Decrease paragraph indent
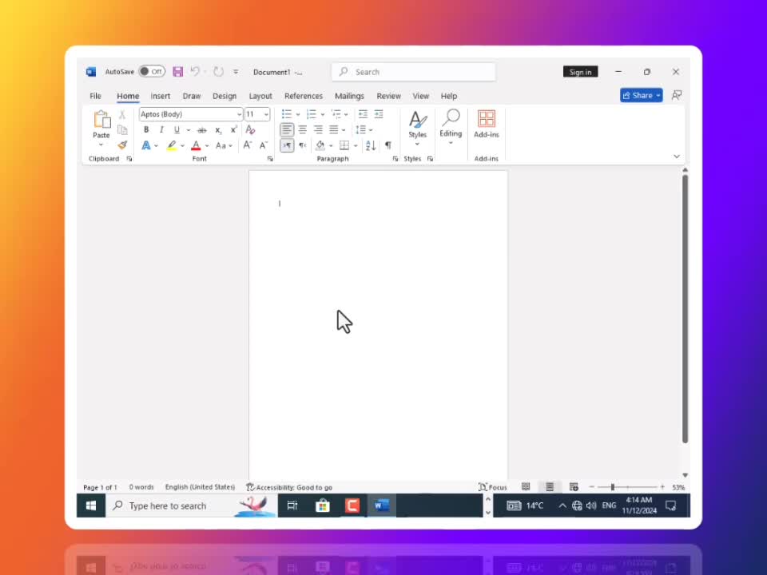This screenshot has height=575, width=767. coord(363,114)
